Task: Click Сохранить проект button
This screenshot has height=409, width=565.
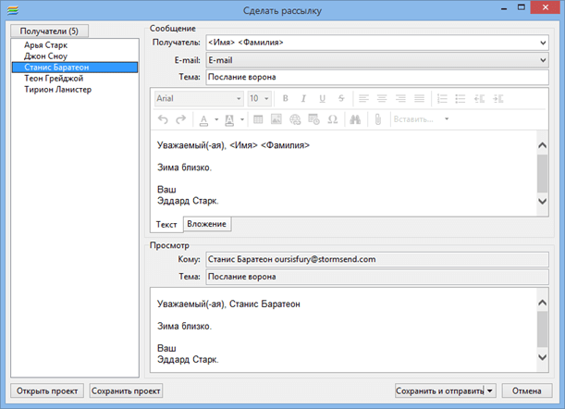Action: click(126, 390)
